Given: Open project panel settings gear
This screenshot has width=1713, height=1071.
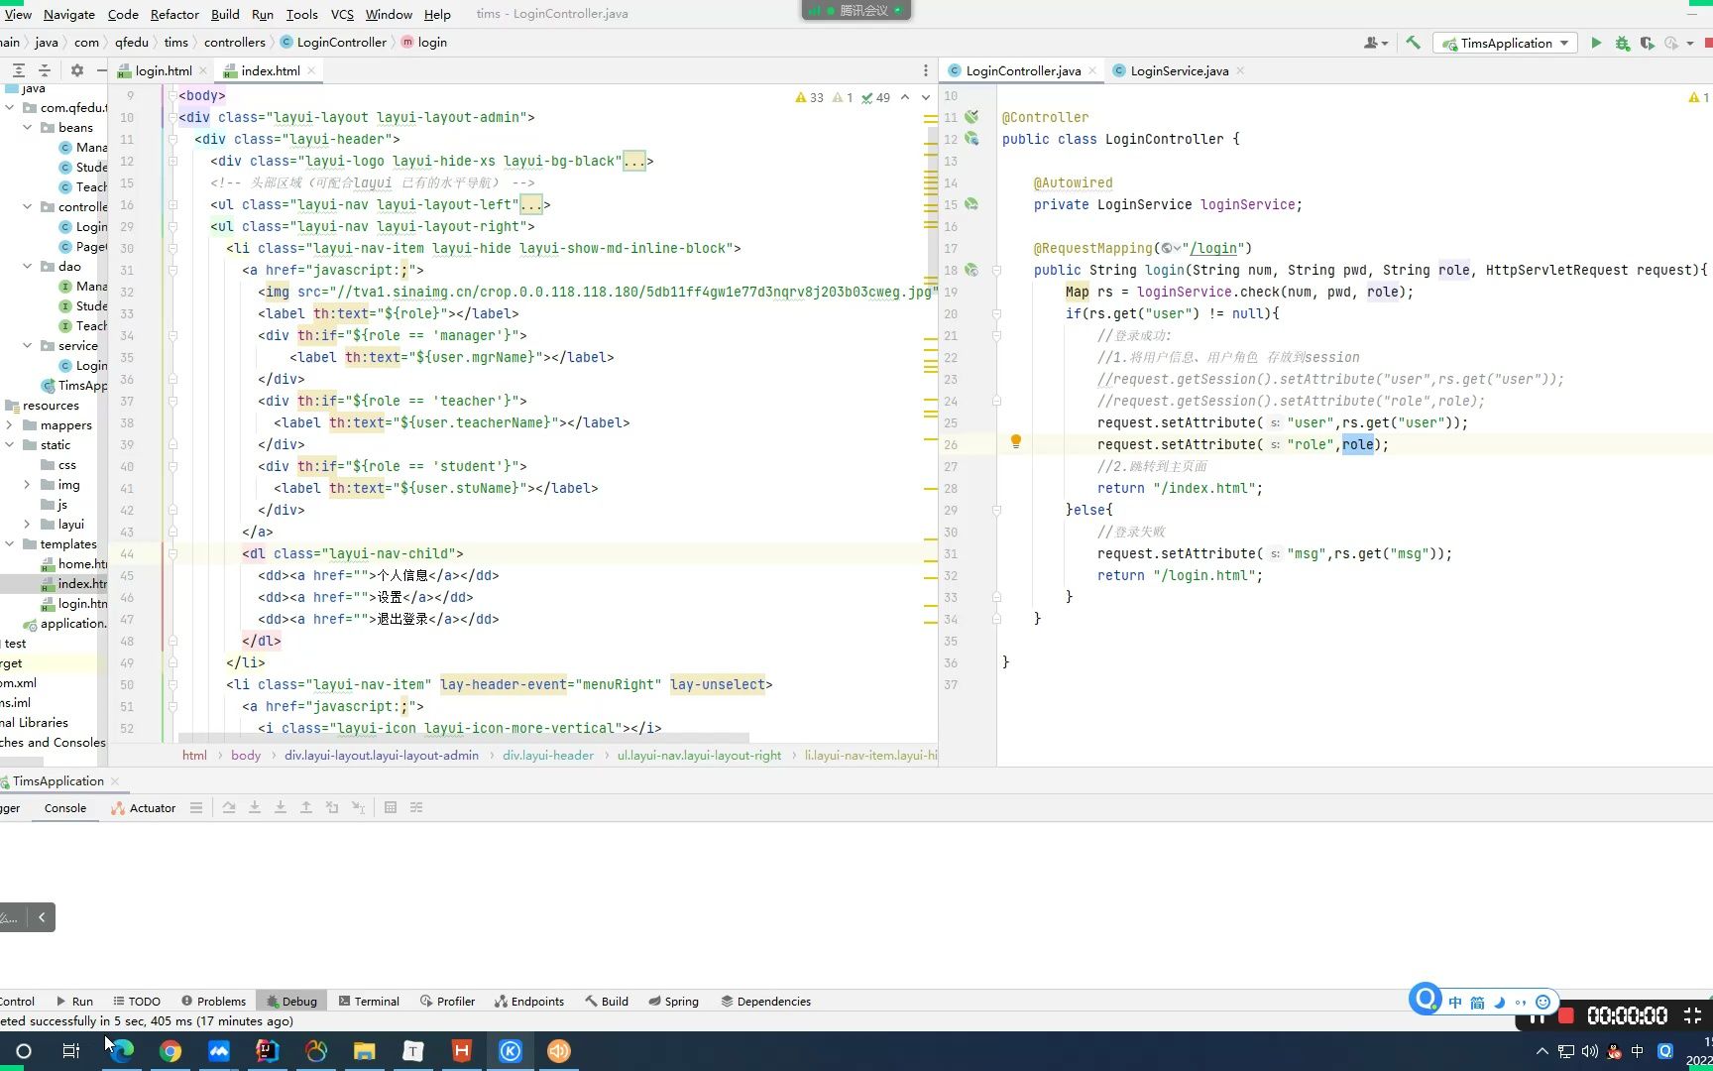Looking at the screenshot, I should click(76, 70).
